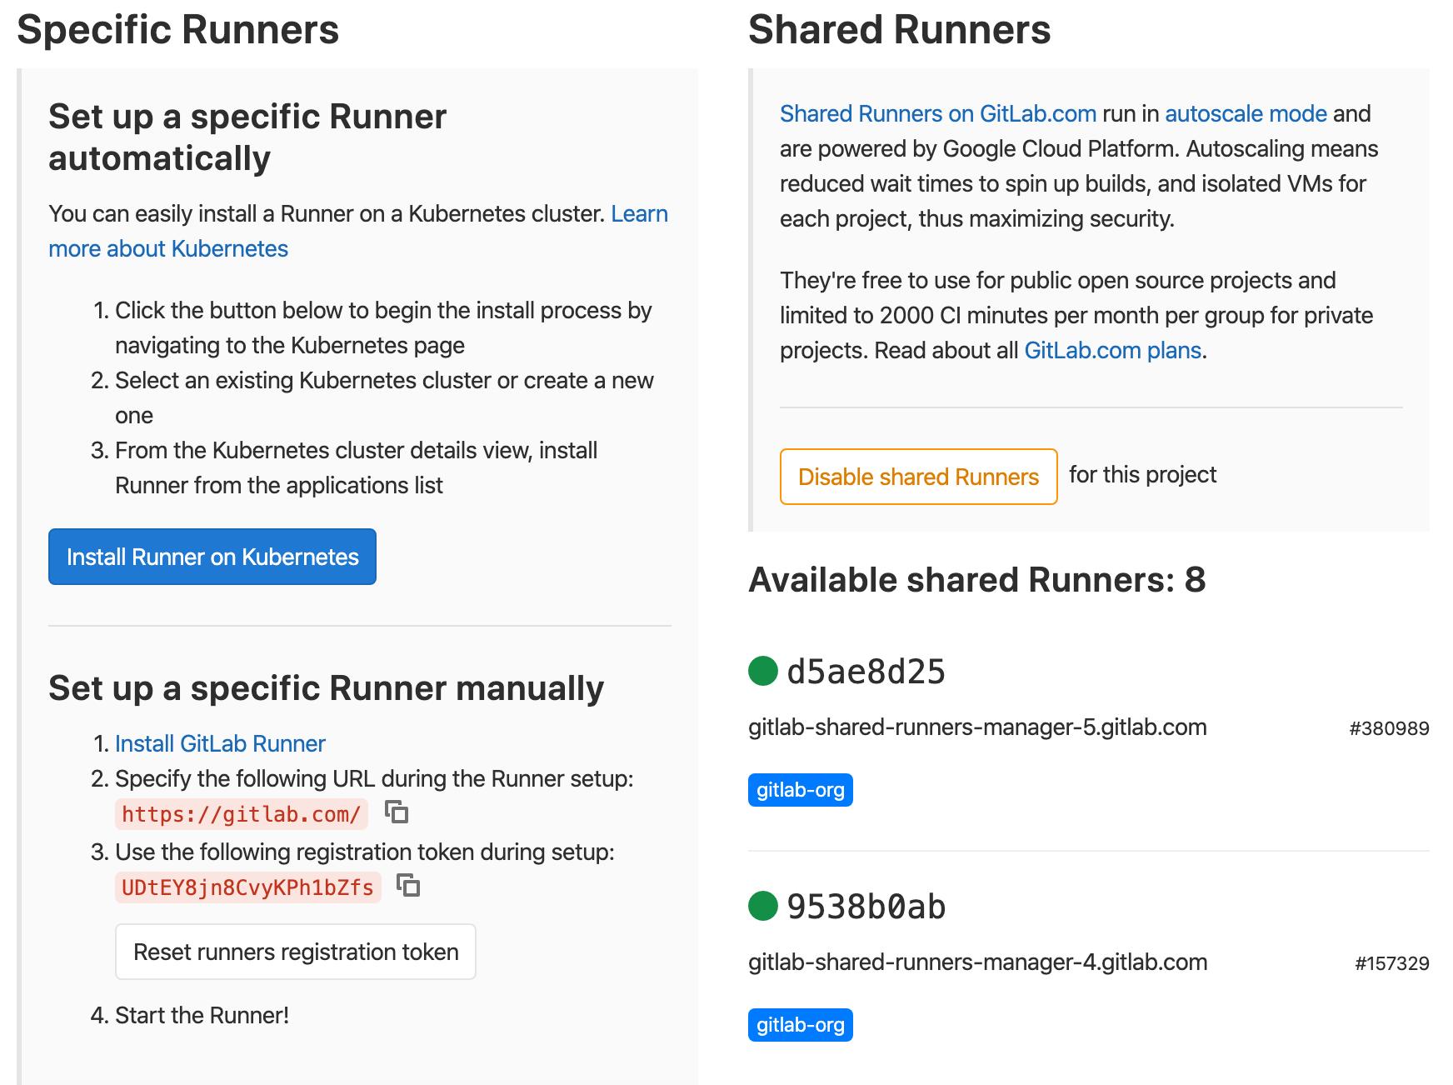
Task: Click the green status indicator of runner d5ae8d25
Action: 762,672
